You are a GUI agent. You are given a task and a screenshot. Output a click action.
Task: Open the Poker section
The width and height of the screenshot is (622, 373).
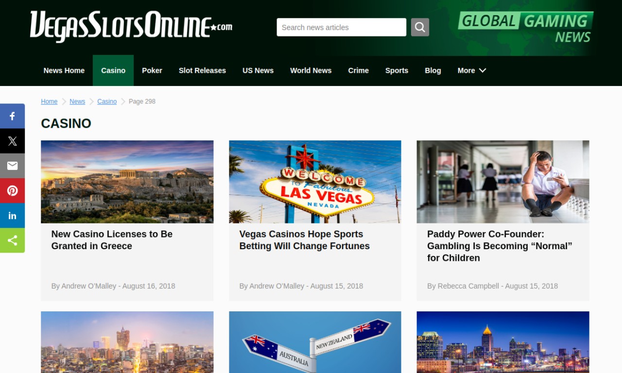(152, 70)
